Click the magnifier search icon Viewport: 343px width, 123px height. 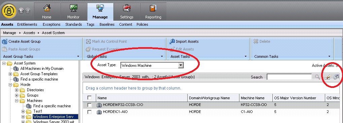click(x=317, y=77)
